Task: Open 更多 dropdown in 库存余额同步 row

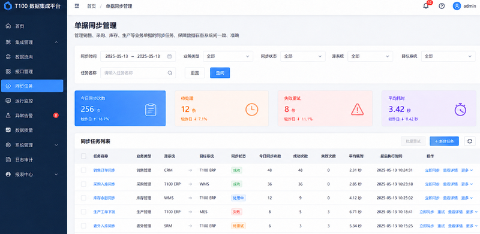Action: 467,198
